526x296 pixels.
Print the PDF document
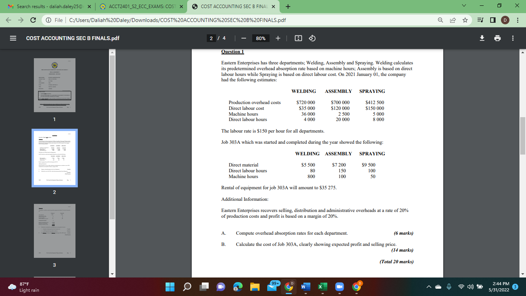pos(497,38)
